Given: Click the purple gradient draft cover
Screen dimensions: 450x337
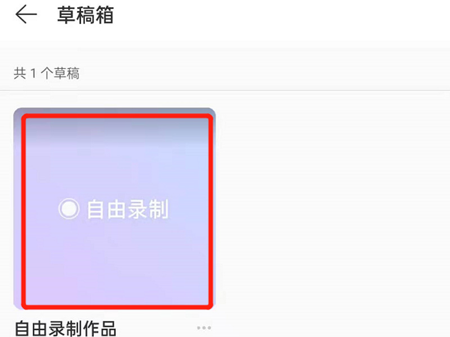Looking at the screenshot, I should click(x=115, y=208).
